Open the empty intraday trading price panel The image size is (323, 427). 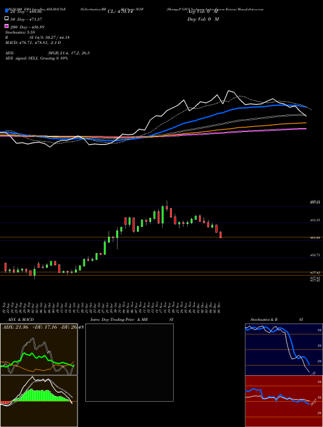(129, 362)
